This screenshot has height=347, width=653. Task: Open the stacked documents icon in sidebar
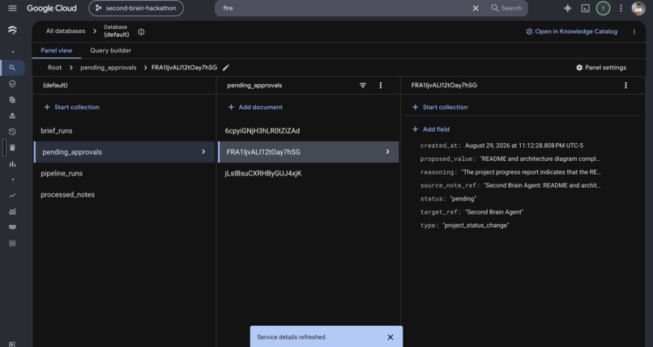click(x=12, y=99)
